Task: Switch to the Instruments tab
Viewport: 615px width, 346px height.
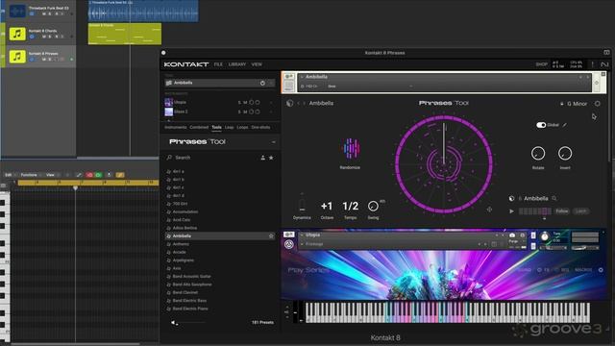Action: [x=175, y=128]
